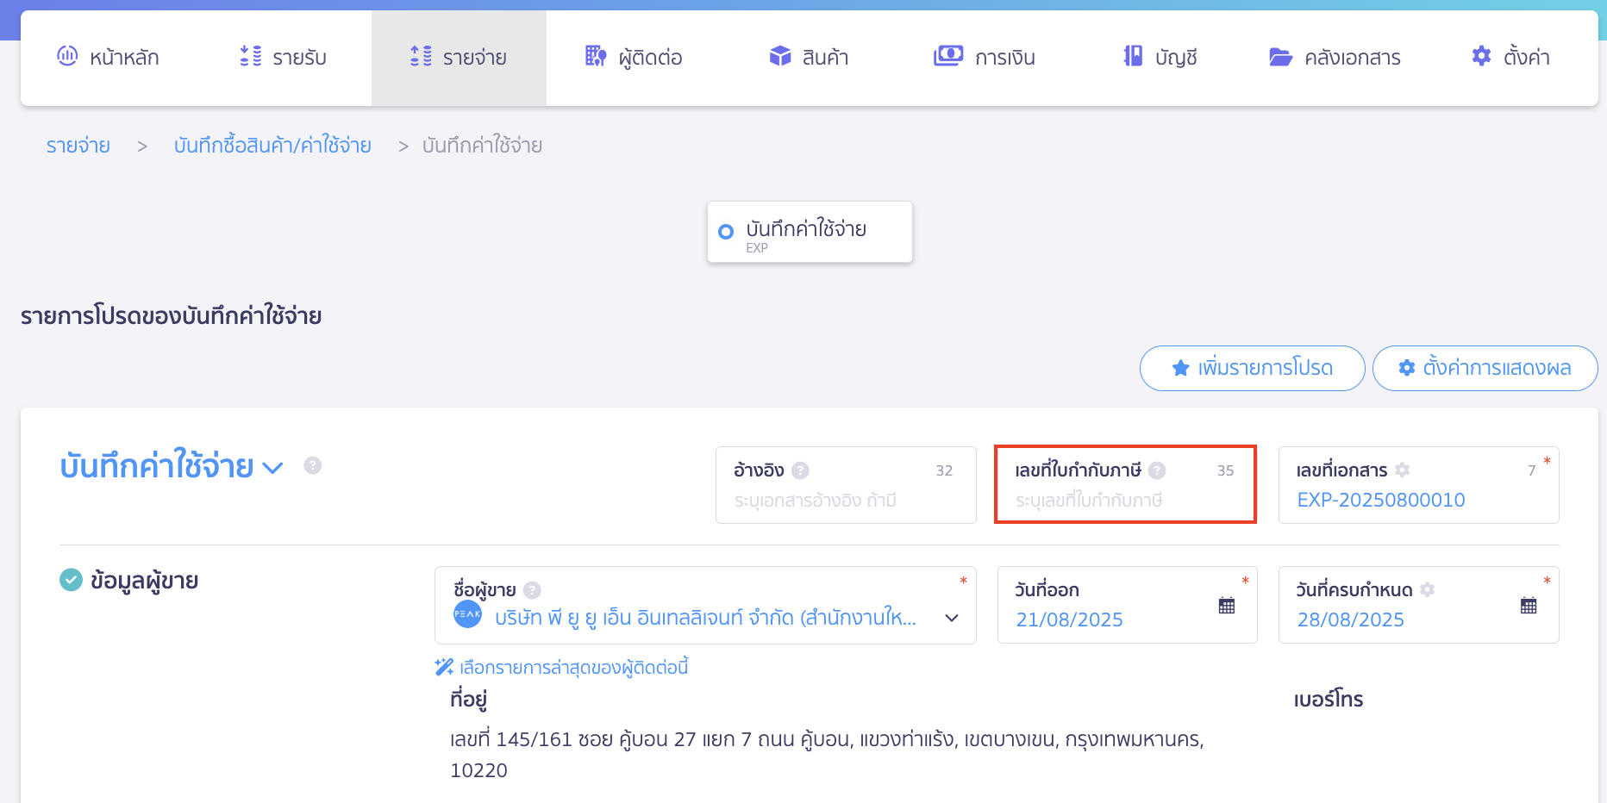Switch to the รายรับ tab

point(283,57)
